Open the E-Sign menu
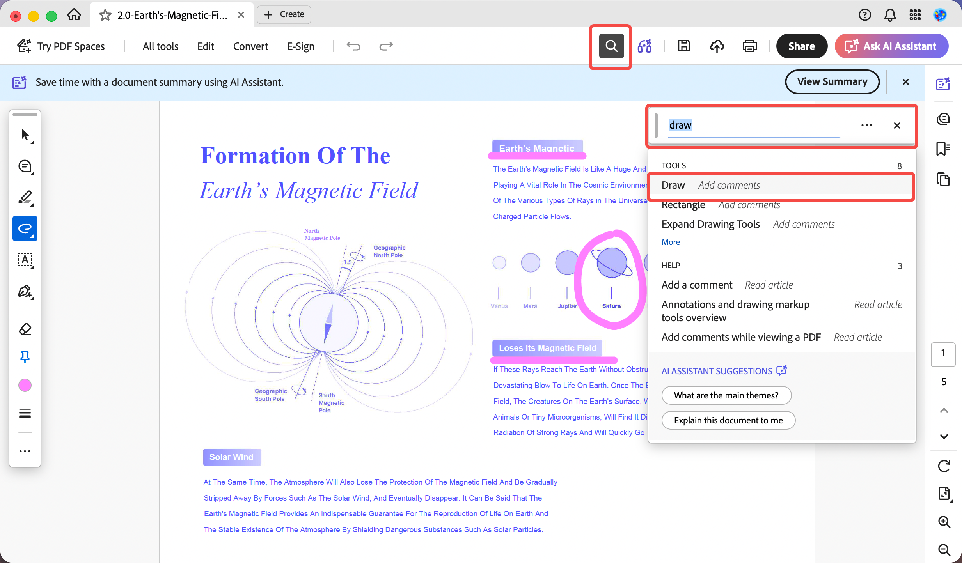The width and height of the screenshot is (962, 563). tap(300, 46)
